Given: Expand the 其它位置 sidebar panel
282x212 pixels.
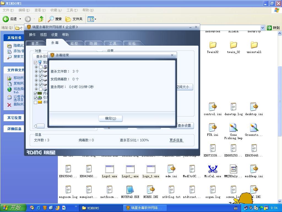Looking at the screenshot, I should 14,118.
